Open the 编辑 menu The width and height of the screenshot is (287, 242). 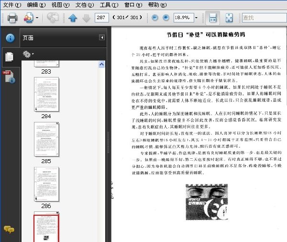click(36, 5)
